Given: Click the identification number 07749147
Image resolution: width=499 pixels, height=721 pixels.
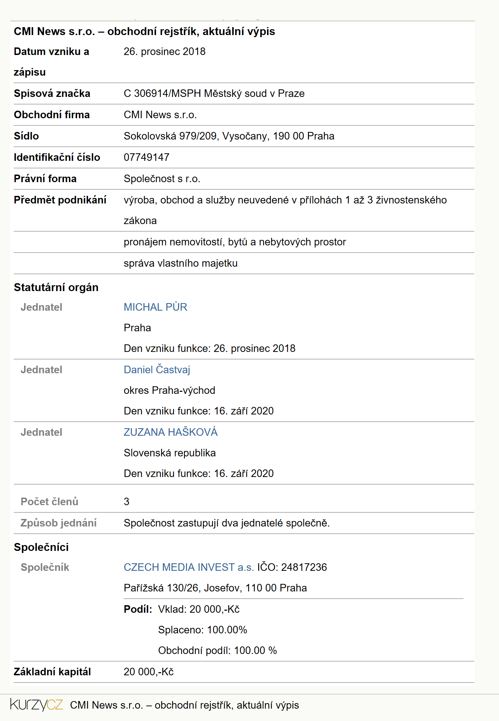Looking at the screenshot, I should coord(146,157).
